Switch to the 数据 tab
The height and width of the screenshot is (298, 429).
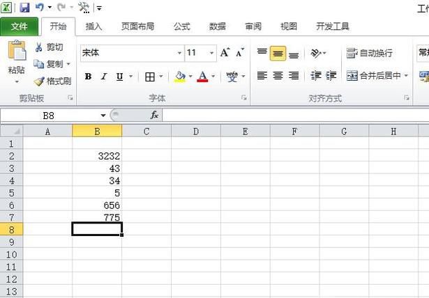coord(218,26)
